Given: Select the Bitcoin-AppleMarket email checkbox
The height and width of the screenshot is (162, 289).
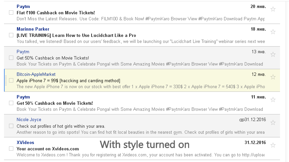Looking at the screenshot, I should 11,81.
